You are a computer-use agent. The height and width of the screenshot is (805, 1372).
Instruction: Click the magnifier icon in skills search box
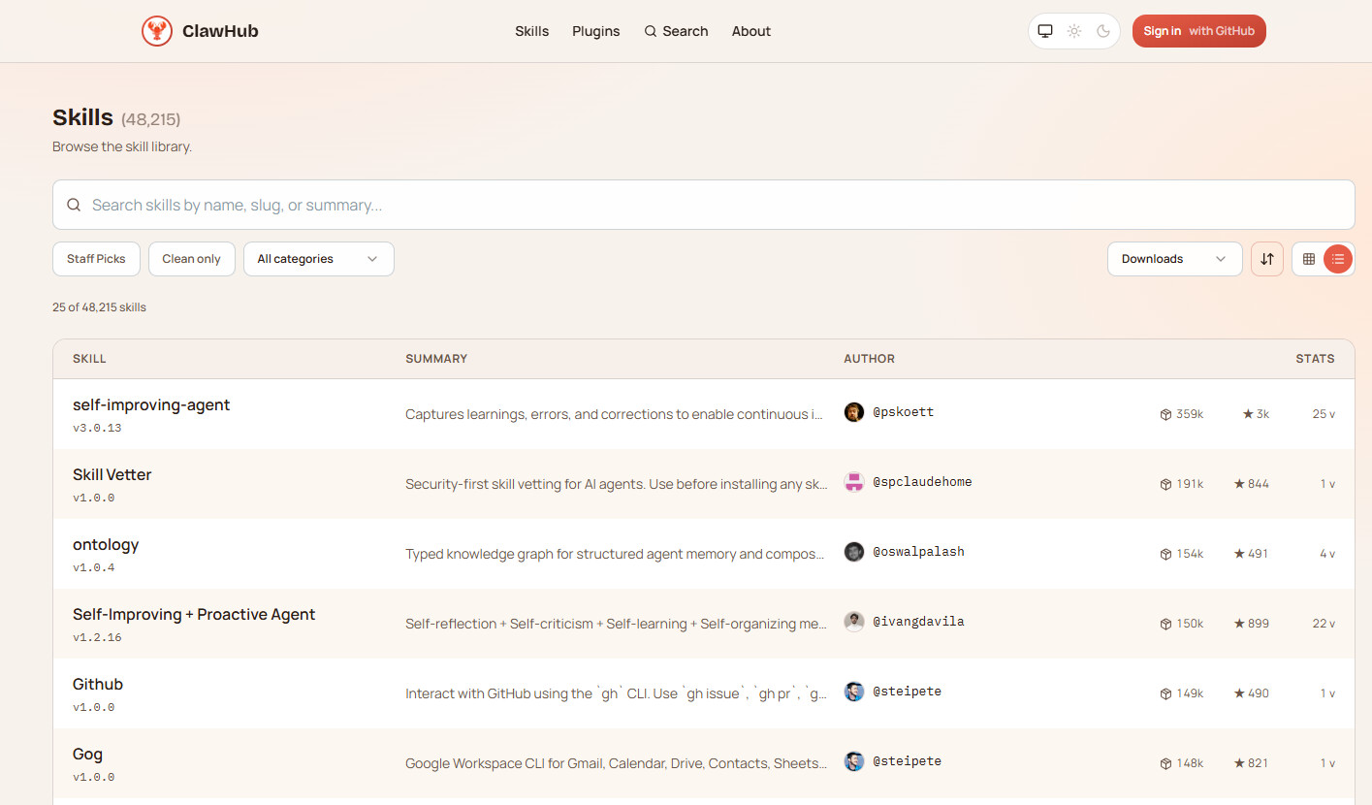[x=74, y=205]
